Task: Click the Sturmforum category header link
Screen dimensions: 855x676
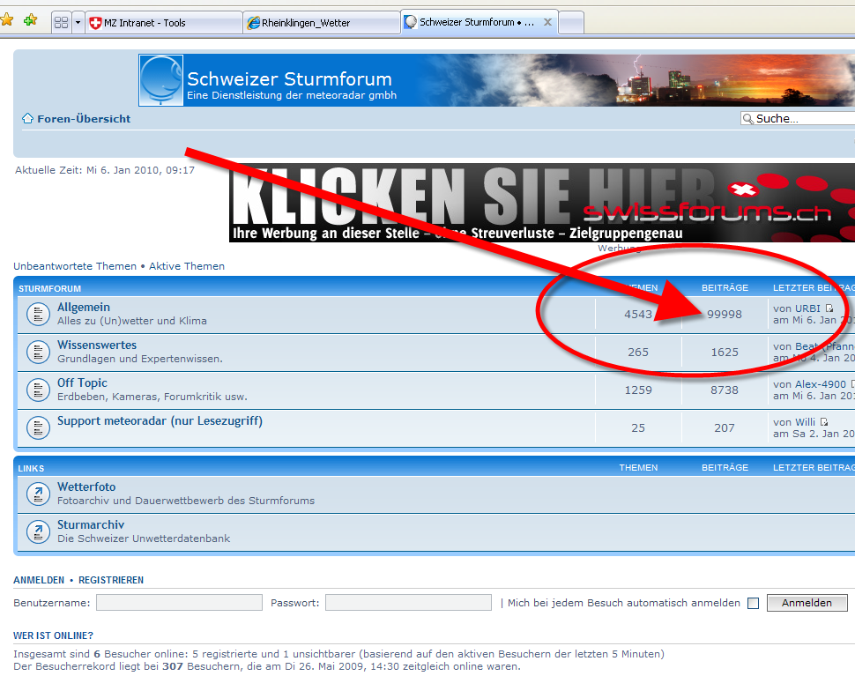Action: 49,288
